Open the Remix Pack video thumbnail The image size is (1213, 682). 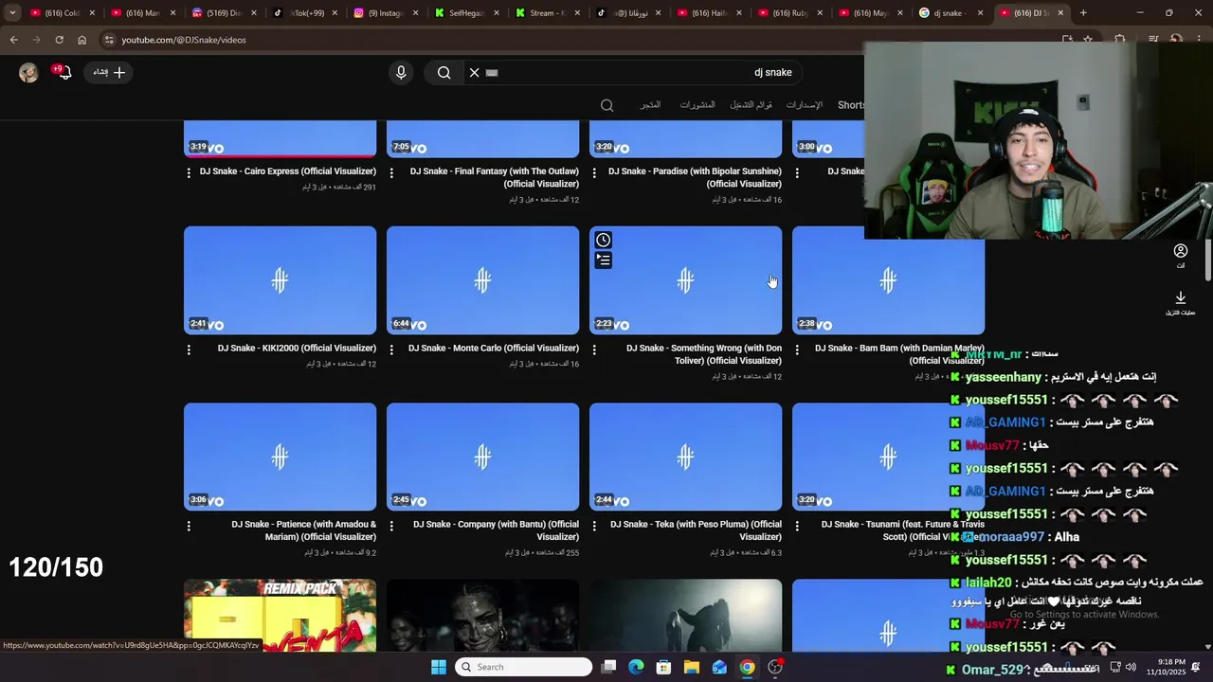coord(280,616)
